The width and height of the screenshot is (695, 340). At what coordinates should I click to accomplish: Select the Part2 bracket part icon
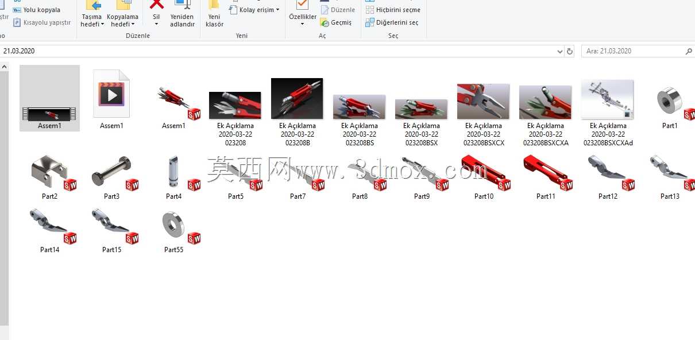point(53,172)
